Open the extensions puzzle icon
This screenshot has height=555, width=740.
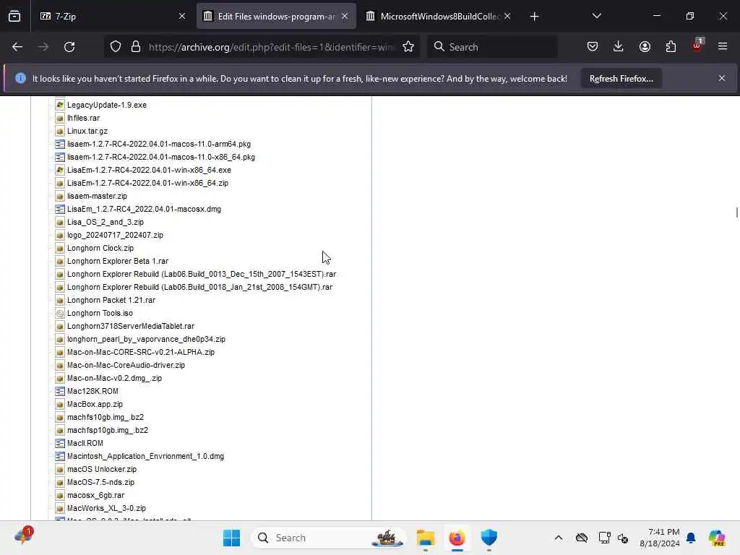(671, 47)
